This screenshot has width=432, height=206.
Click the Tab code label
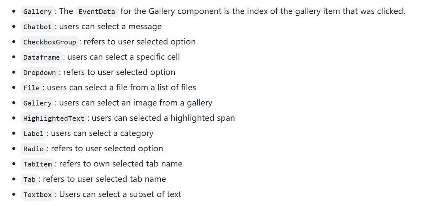(x=29, y=179)
